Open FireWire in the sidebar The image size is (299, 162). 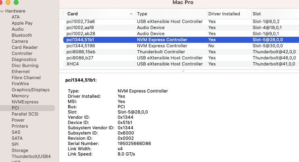21,84
